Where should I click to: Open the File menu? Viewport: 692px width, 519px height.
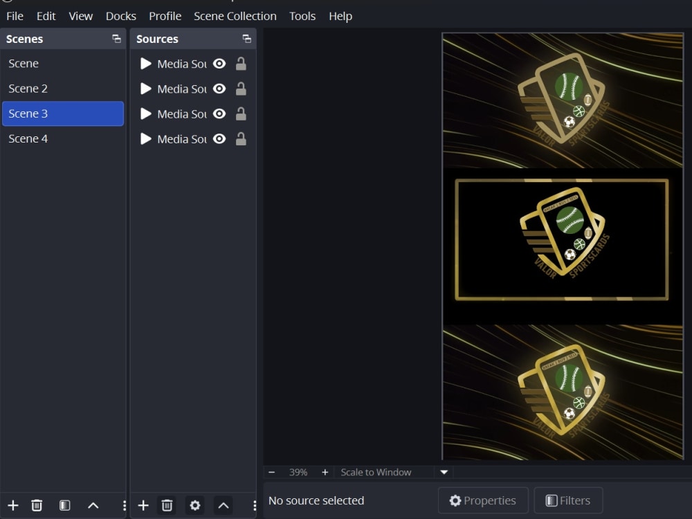[x=15, y=17]
